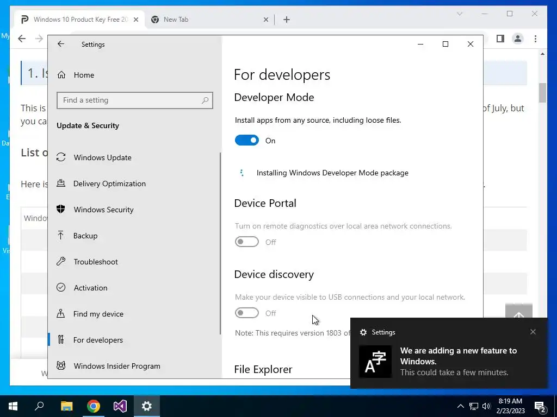Toggle the Device discovery switch
Viewport: 557px width, 417px height.
(247, 313)
